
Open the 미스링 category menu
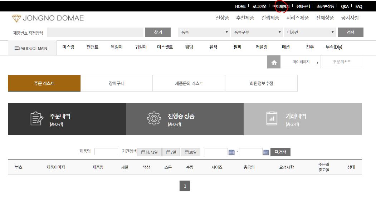[x=68, y=47]
